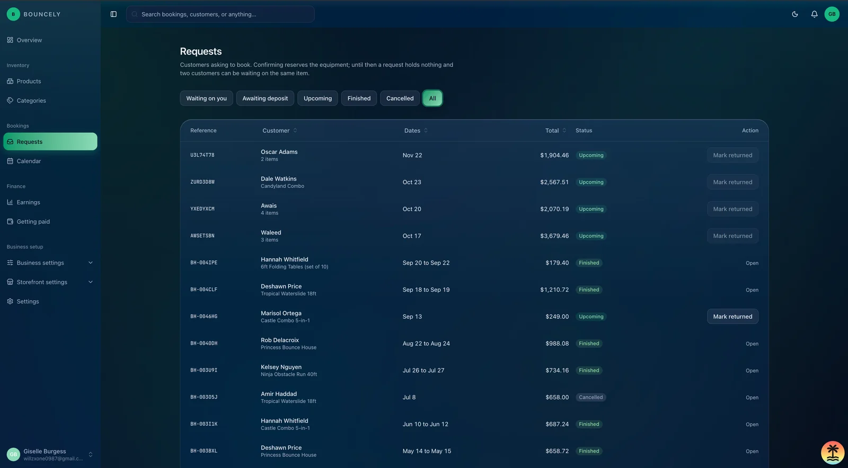Screen dimensions: 848x468
Task: Open the Hannah Whitfield BH-004IPE booking
Action: tap(752, 263)
